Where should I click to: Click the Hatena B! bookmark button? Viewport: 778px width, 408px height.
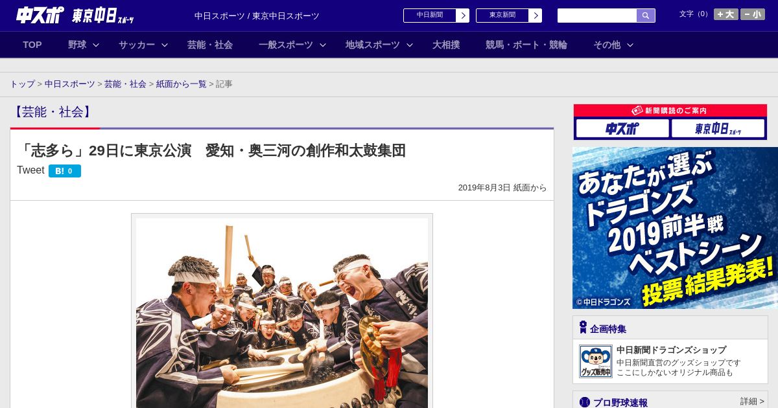click(65, 171)
